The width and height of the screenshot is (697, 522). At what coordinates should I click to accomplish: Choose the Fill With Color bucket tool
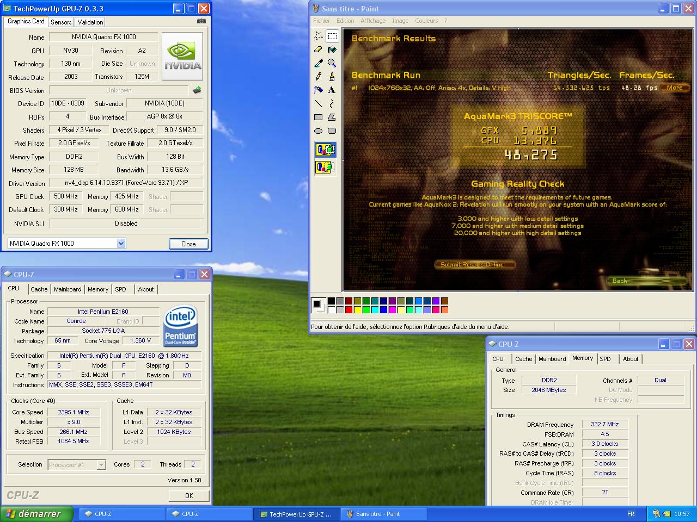point(332,49)
